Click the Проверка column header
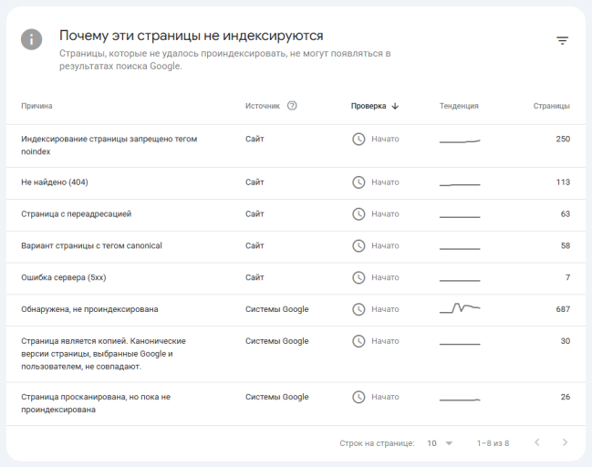Image resolution: width=592 pixels, height=467 pixels. [369, 106]
